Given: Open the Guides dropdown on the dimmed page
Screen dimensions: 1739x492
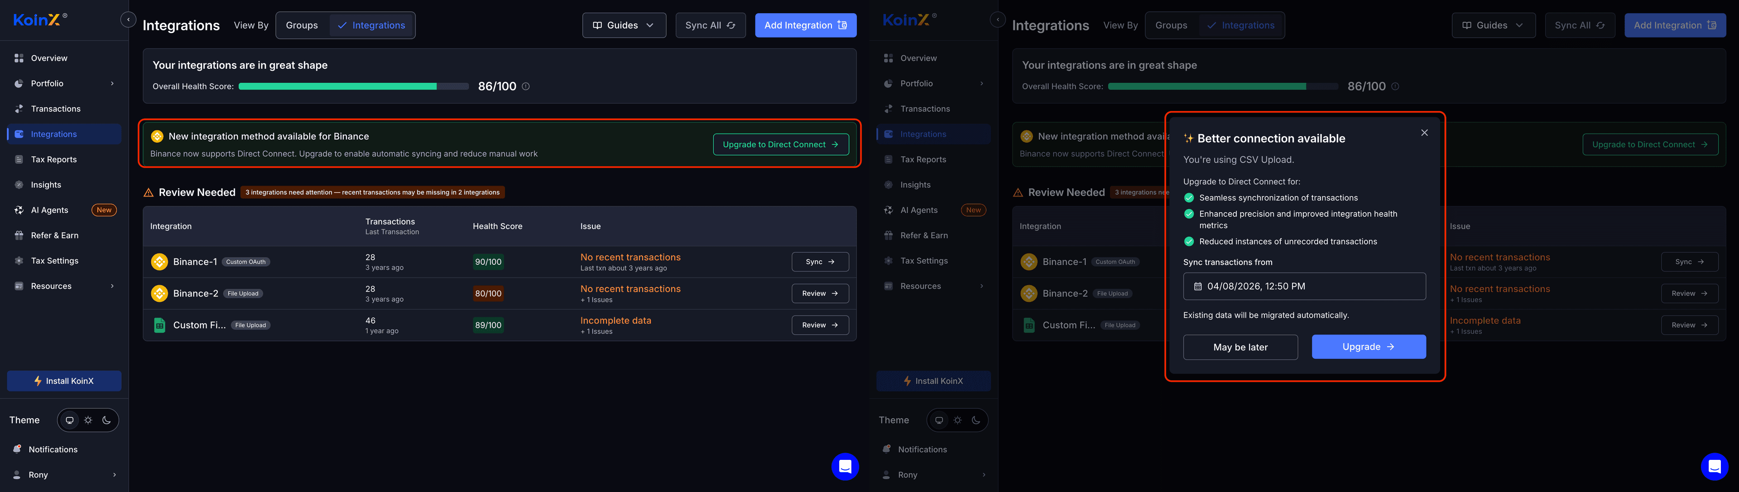Looking at the screenshot, I should coord(1493,25).
